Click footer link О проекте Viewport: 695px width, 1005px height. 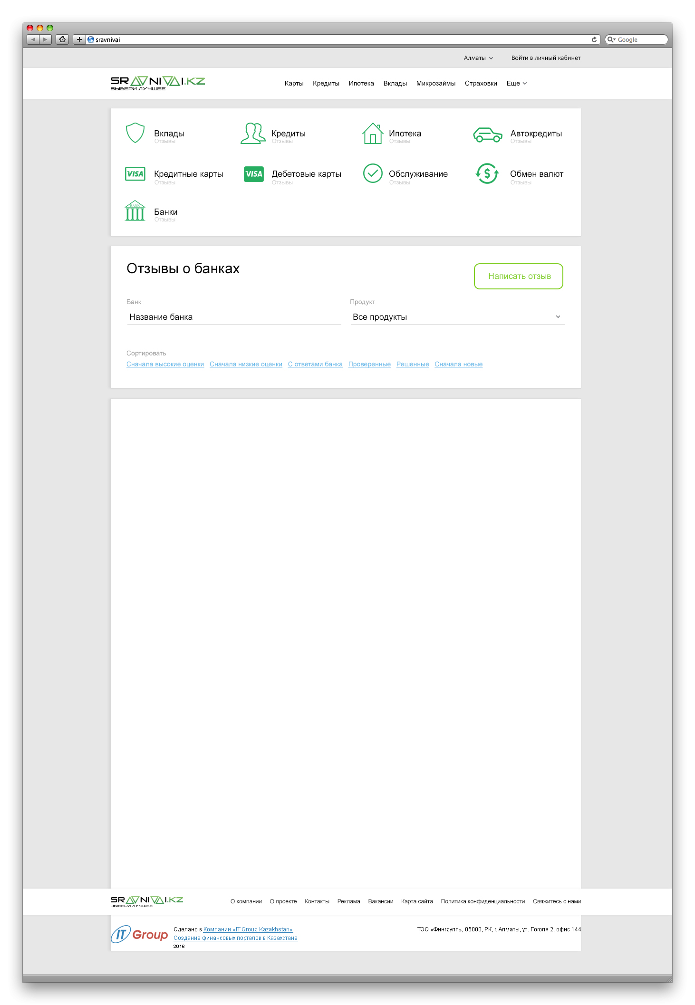(x=283, y=901)
